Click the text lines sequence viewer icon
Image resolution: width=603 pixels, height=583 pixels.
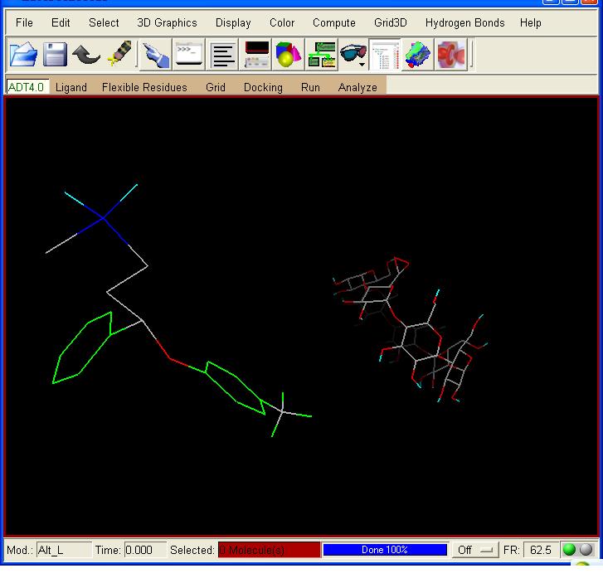tap(223, 56)
